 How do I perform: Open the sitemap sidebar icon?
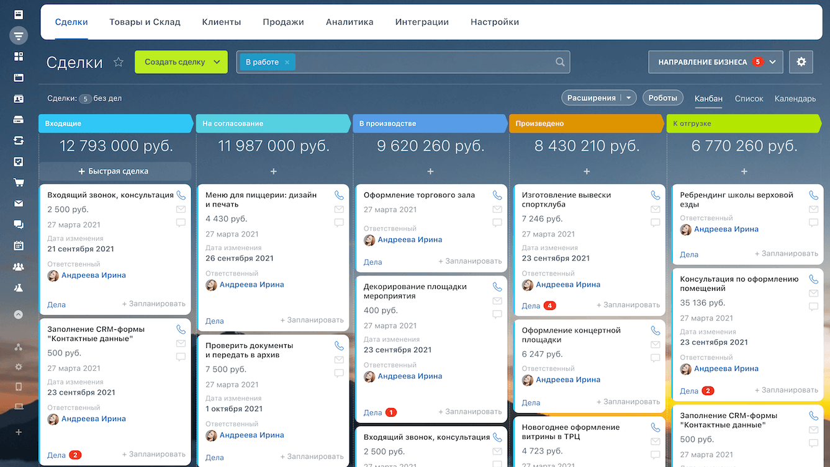coord(19,347)
